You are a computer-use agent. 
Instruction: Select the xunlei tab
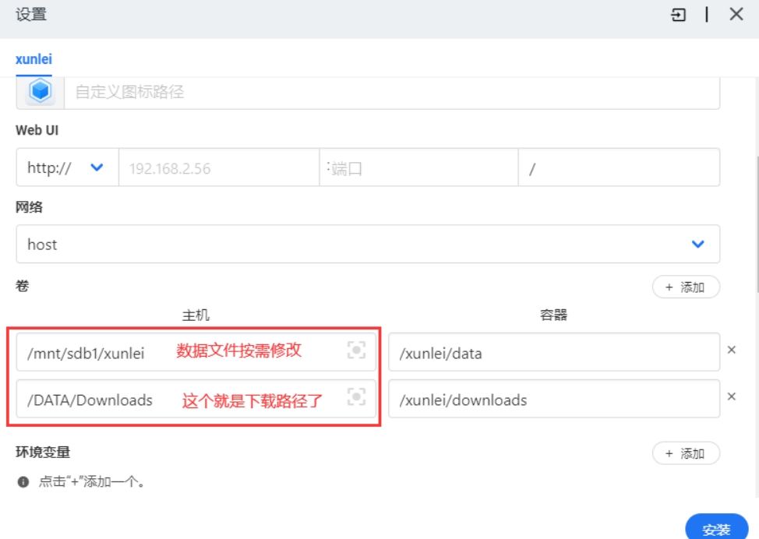click(x=34, y=59)
